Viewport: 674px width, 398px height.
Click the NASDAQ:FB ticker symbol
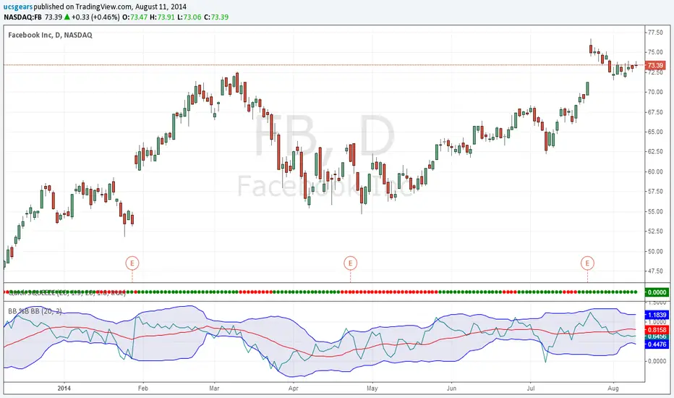(x=23, y=17)
